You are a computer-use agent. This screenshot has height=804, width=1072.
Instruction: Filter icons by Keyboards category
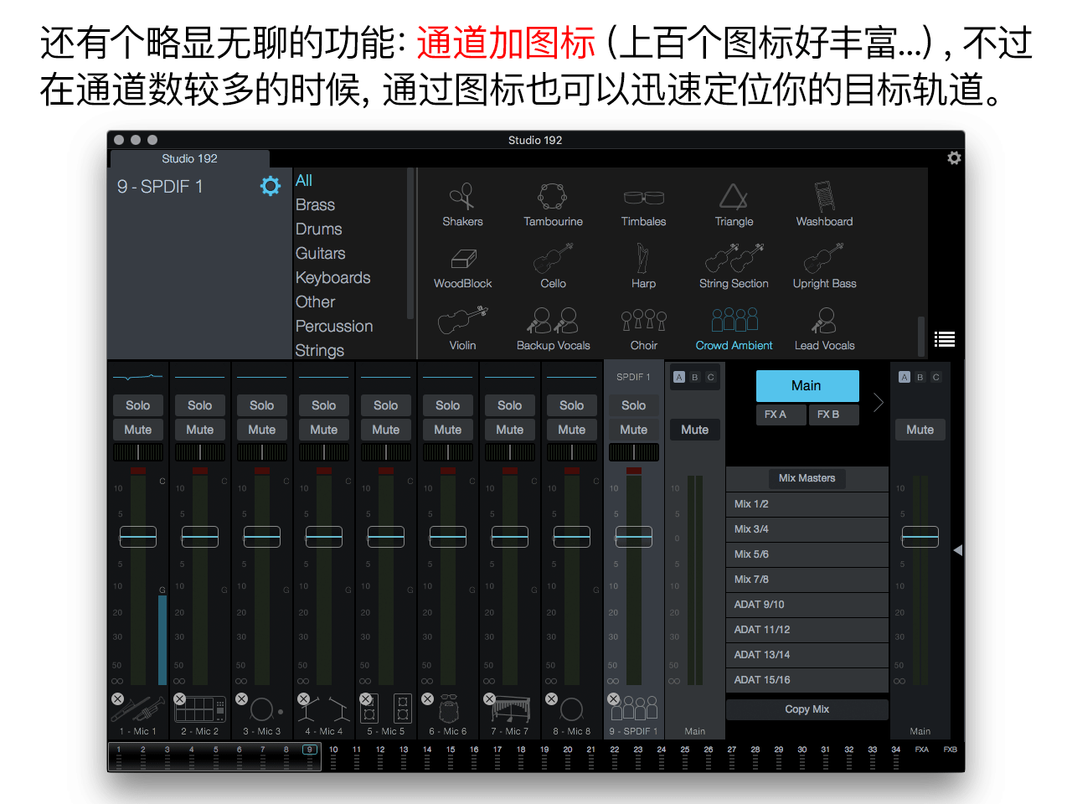[332, 277]
